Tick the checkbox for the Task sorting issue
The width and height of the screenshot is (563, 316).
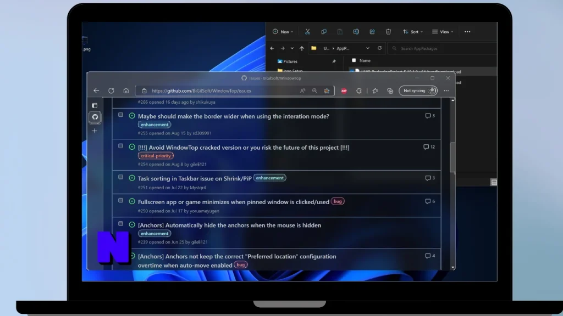(x=120, y=177)
